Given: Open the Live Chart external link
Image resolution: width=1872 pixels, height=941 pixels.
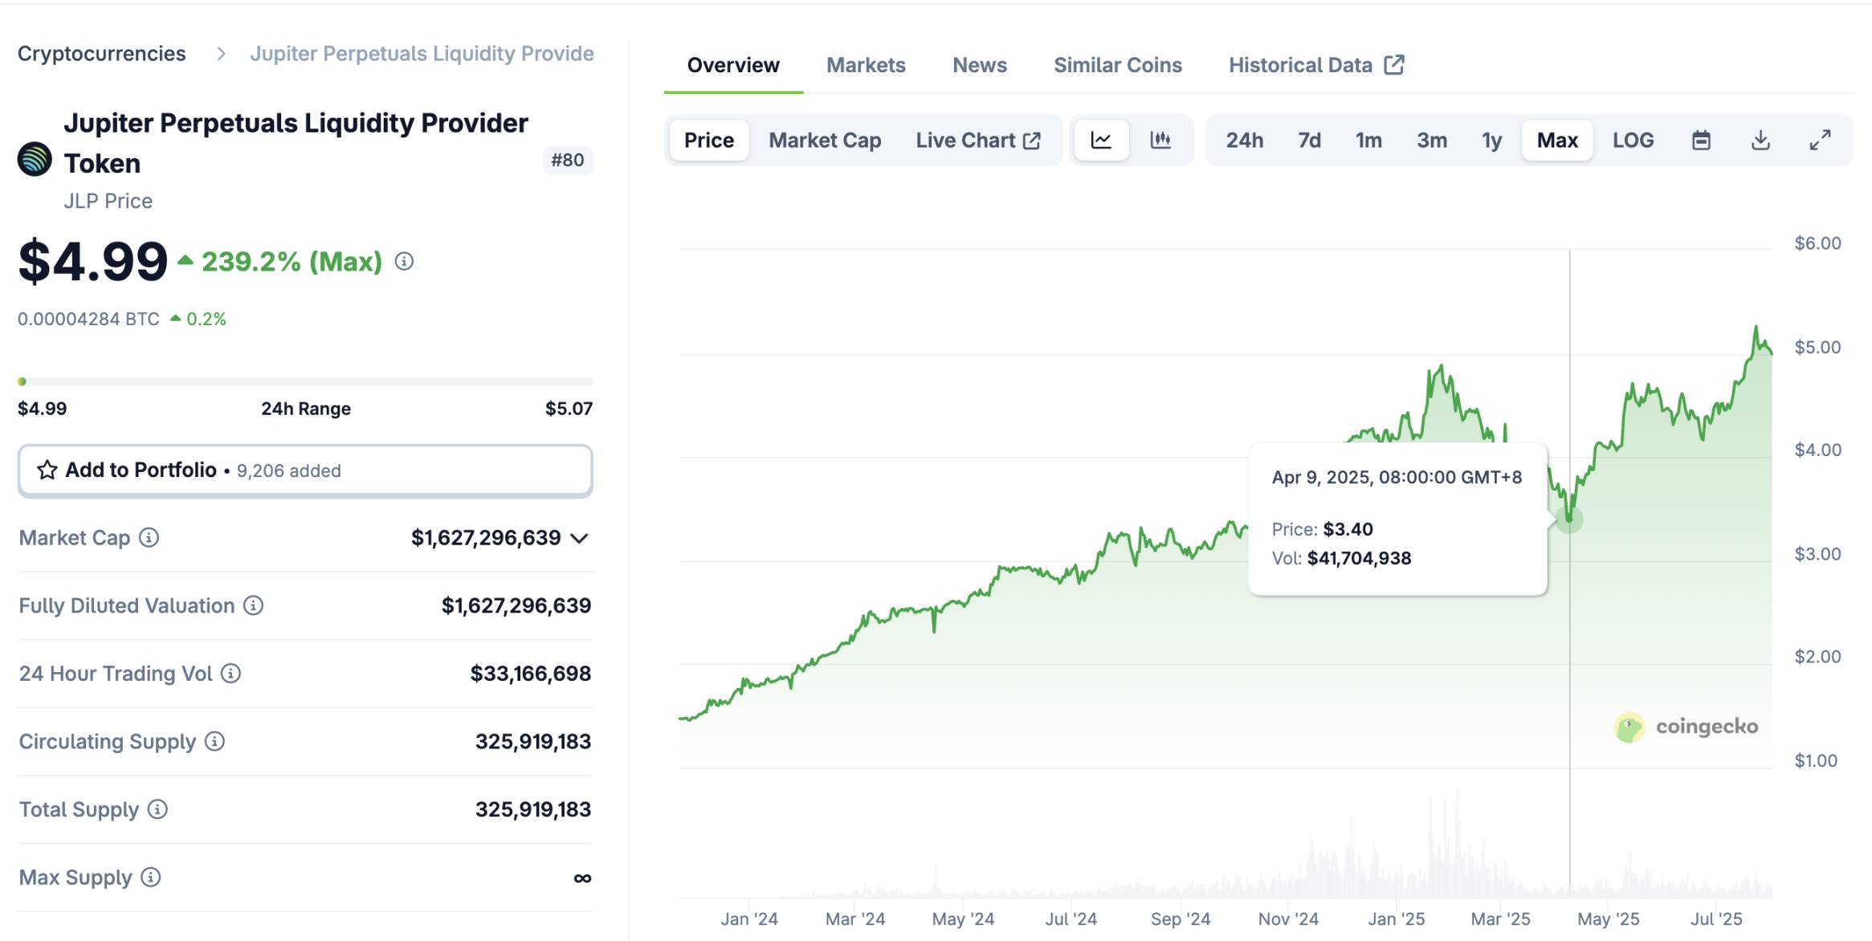Looking at the screenshot, I should pyautogui.click(x=977, y=141).
